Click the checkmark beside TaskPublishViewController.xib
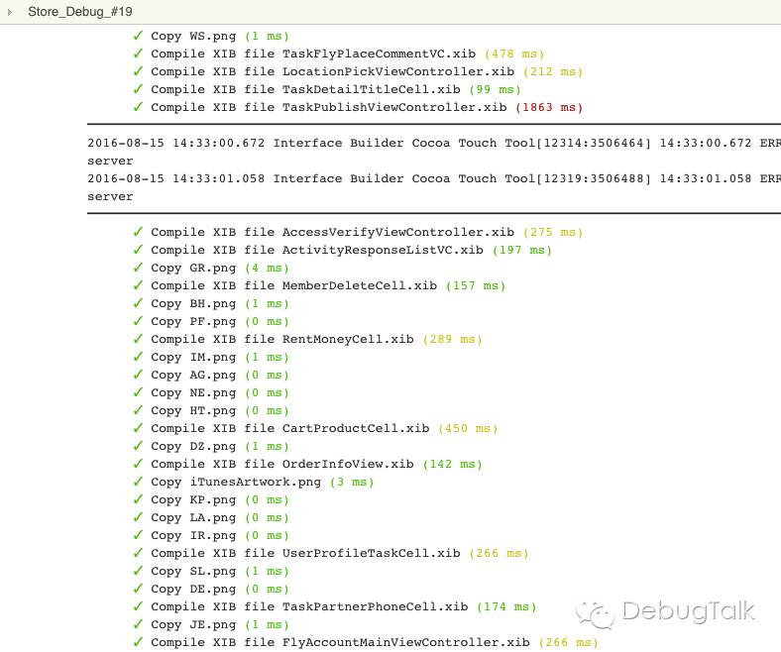The width and height of the screenshot is (781, 652). (138, 107)
